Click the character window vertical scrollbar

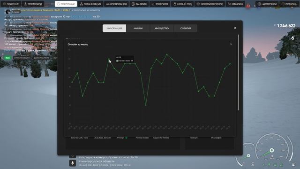tap(239, 72)
